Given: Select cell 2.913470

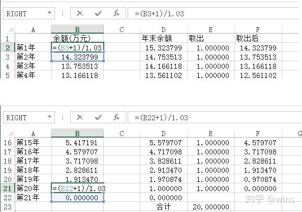Looking at the screenshot, I should [x=164, y=170].
